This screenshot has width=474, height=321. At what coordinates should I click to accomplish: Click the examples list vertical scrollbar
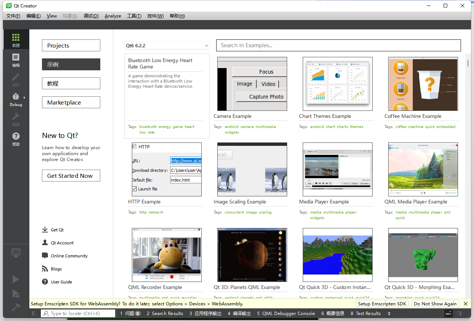pos(468,63)
